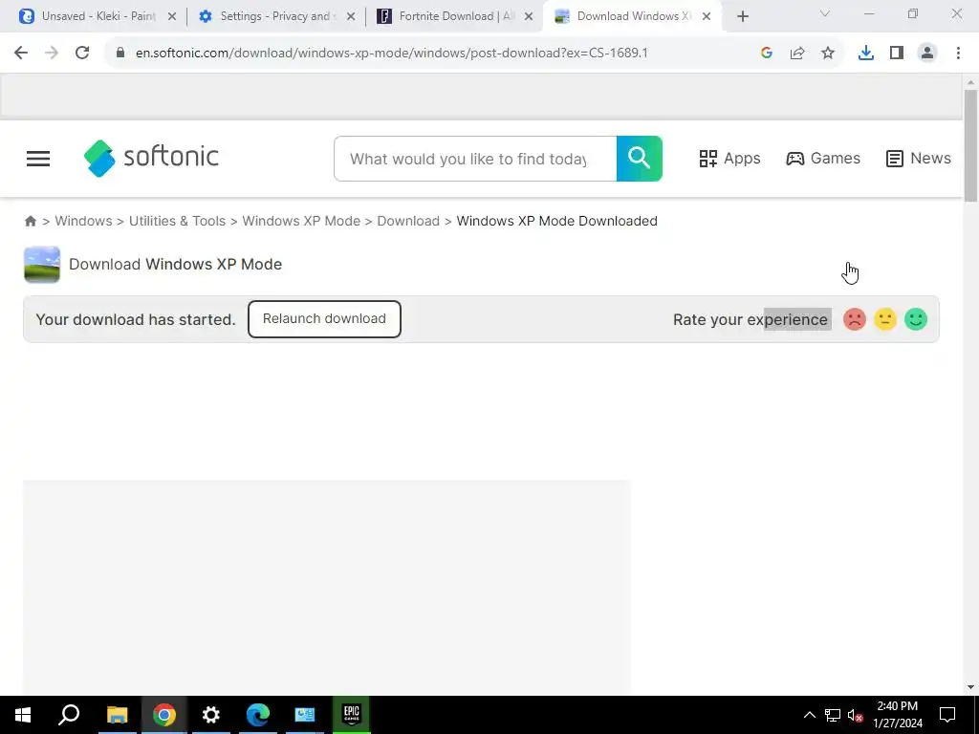
Task: Go to Softonic home via breadcrumb icon
Action: [30, 221]
